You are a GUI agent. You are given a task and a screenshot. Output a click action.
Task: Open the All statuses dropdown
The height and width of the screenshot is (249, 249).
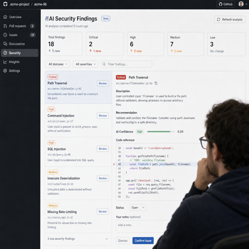point(57,64)
